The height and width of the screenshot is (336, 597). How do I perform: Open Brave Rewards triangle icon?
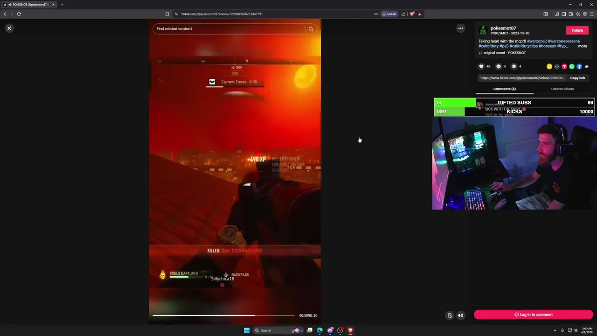point(420,14)
